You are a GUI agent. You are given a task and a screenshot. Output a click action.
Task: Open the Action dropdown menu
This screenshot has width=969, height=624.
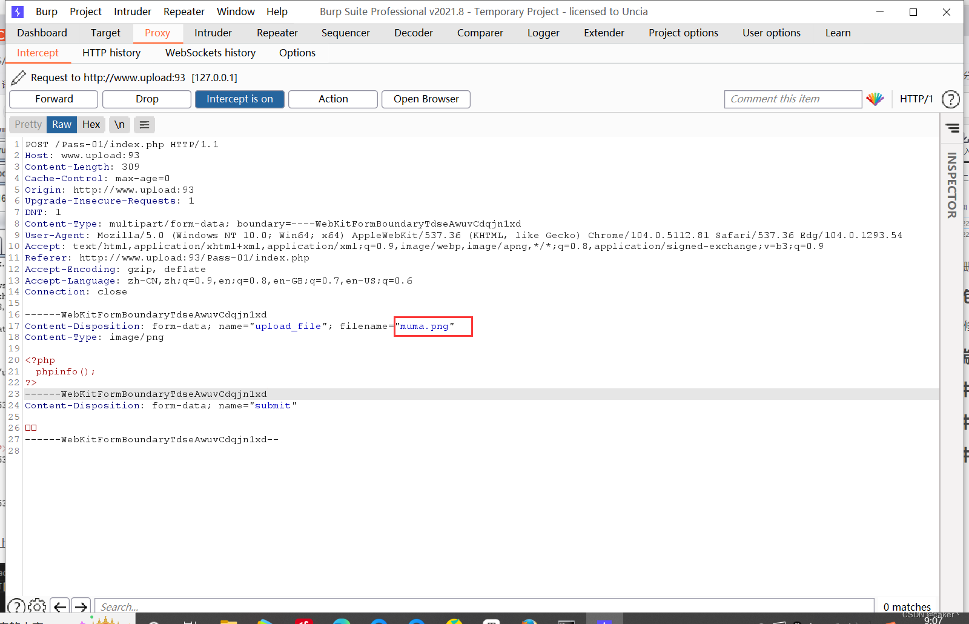(x=333, y=99)
